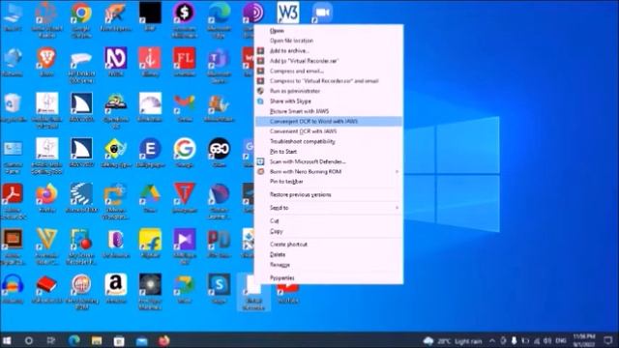Open the Microsoft Teams desktop shortcut
The image size is (619, 348).
[220, 65]
